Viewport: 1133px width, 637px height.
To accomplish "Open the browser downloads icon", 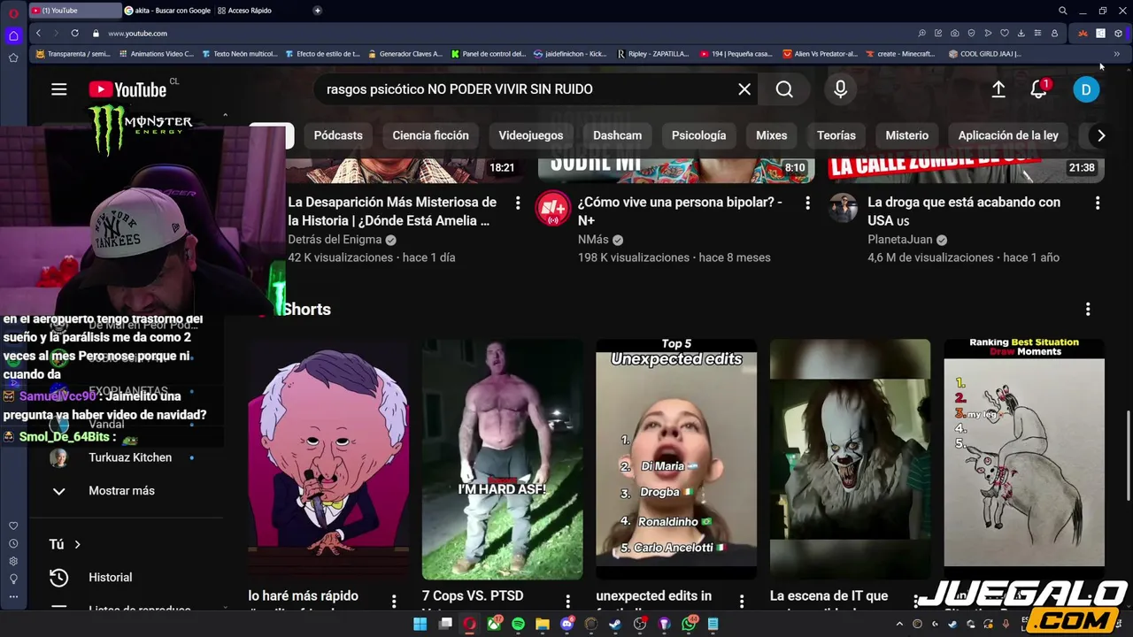I will [1021, 33].
